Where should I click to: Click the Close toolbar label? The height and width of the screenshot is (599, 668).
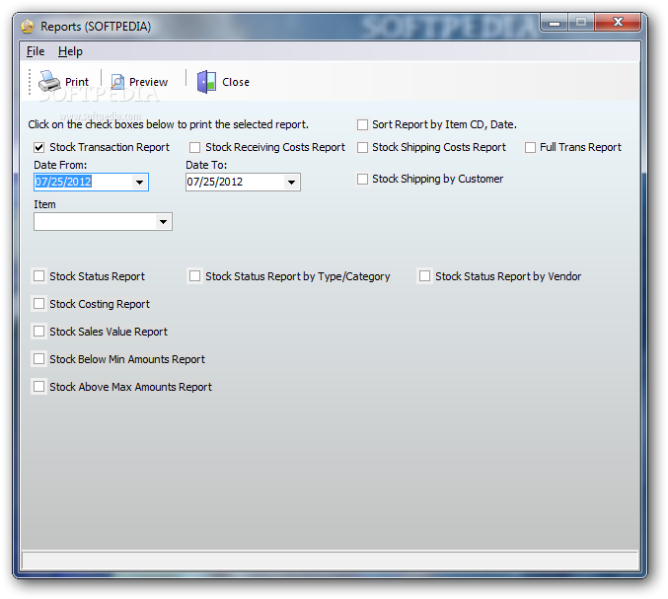236,82
